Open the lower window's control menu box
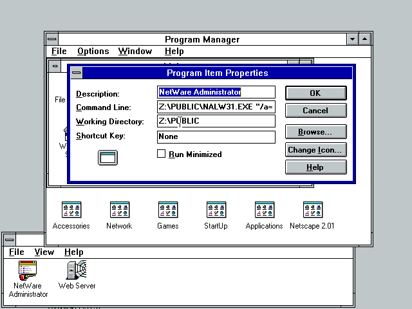This screenshot has width=412, height=309. pyautogui.click(x=10, y=239)
